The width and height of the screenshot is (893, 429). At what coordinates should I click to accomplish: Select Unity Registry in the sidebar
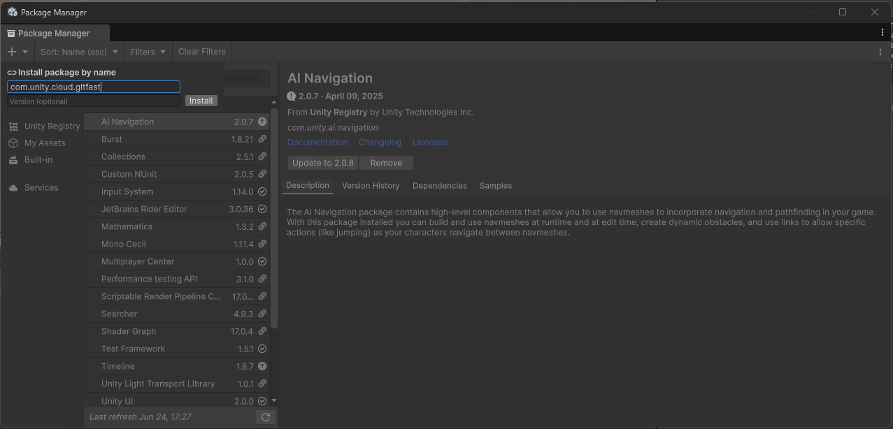pyautogui.click(x=52, y=126)
